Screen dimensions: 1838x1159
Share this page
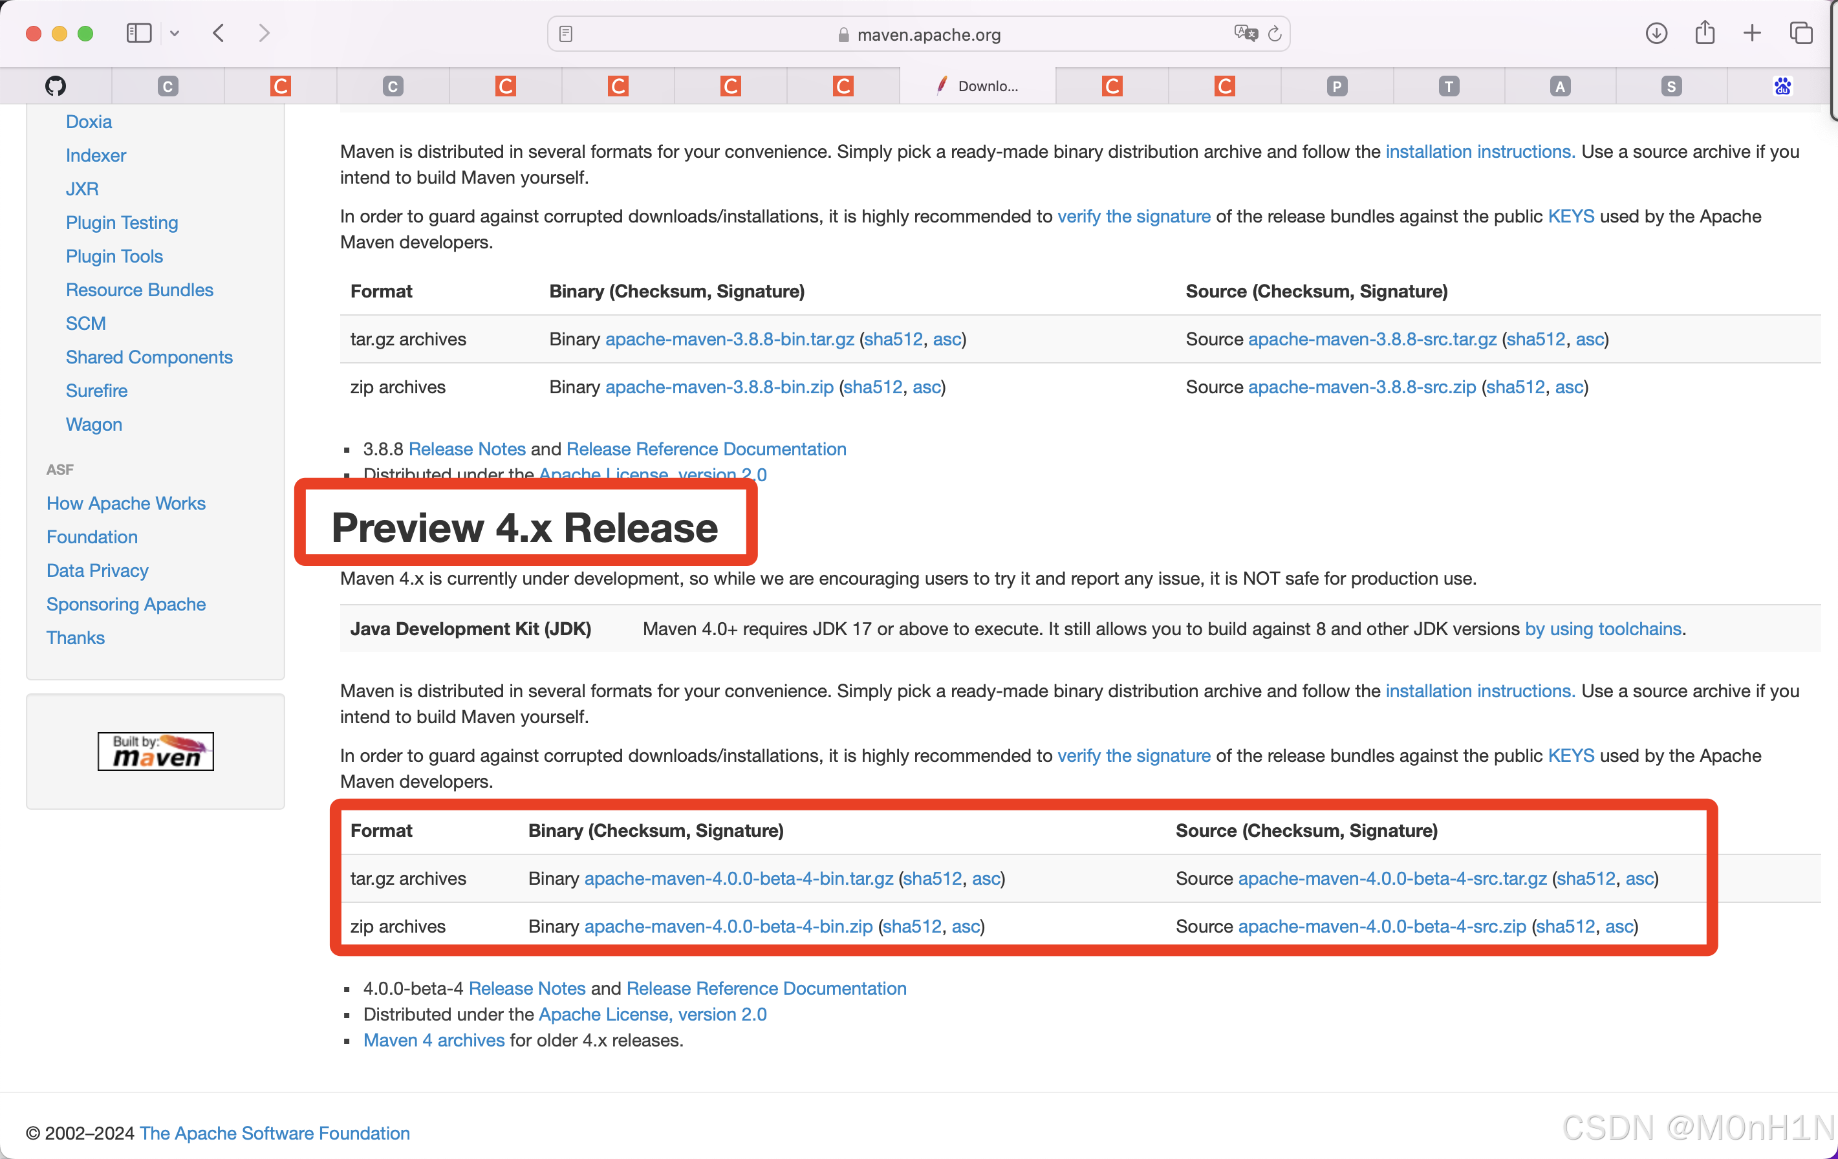[x=1704, y=33]
